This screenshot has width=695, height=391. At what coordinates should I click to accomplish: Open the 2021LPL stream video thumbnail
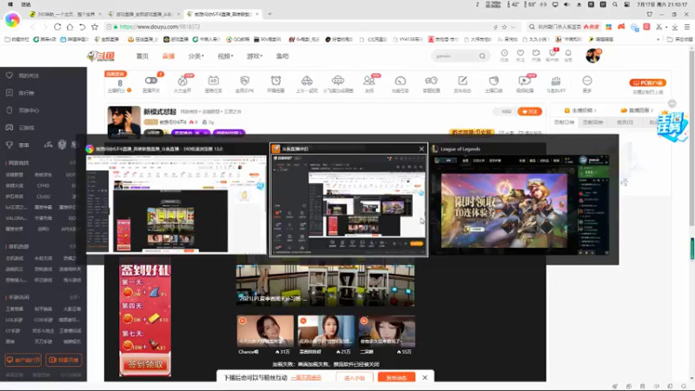coord(325,286)
